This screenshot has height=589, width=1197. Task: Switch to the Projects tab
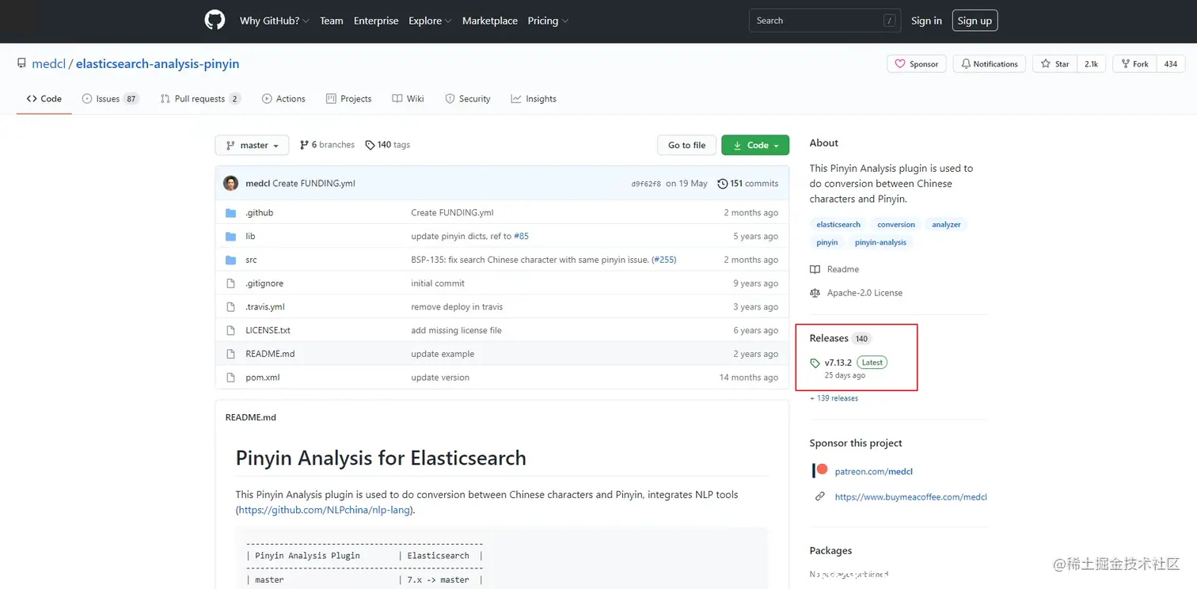[349, 99]
